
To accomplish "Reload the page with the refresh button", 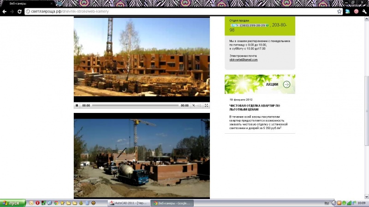I will point(20,11).
